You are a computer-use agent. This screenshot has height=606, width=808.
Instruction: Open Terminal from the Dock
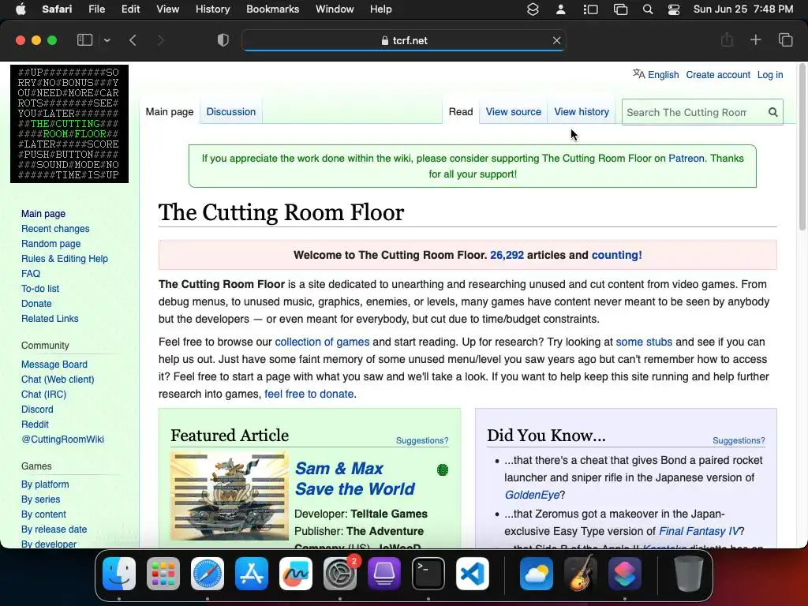point(428,574)
